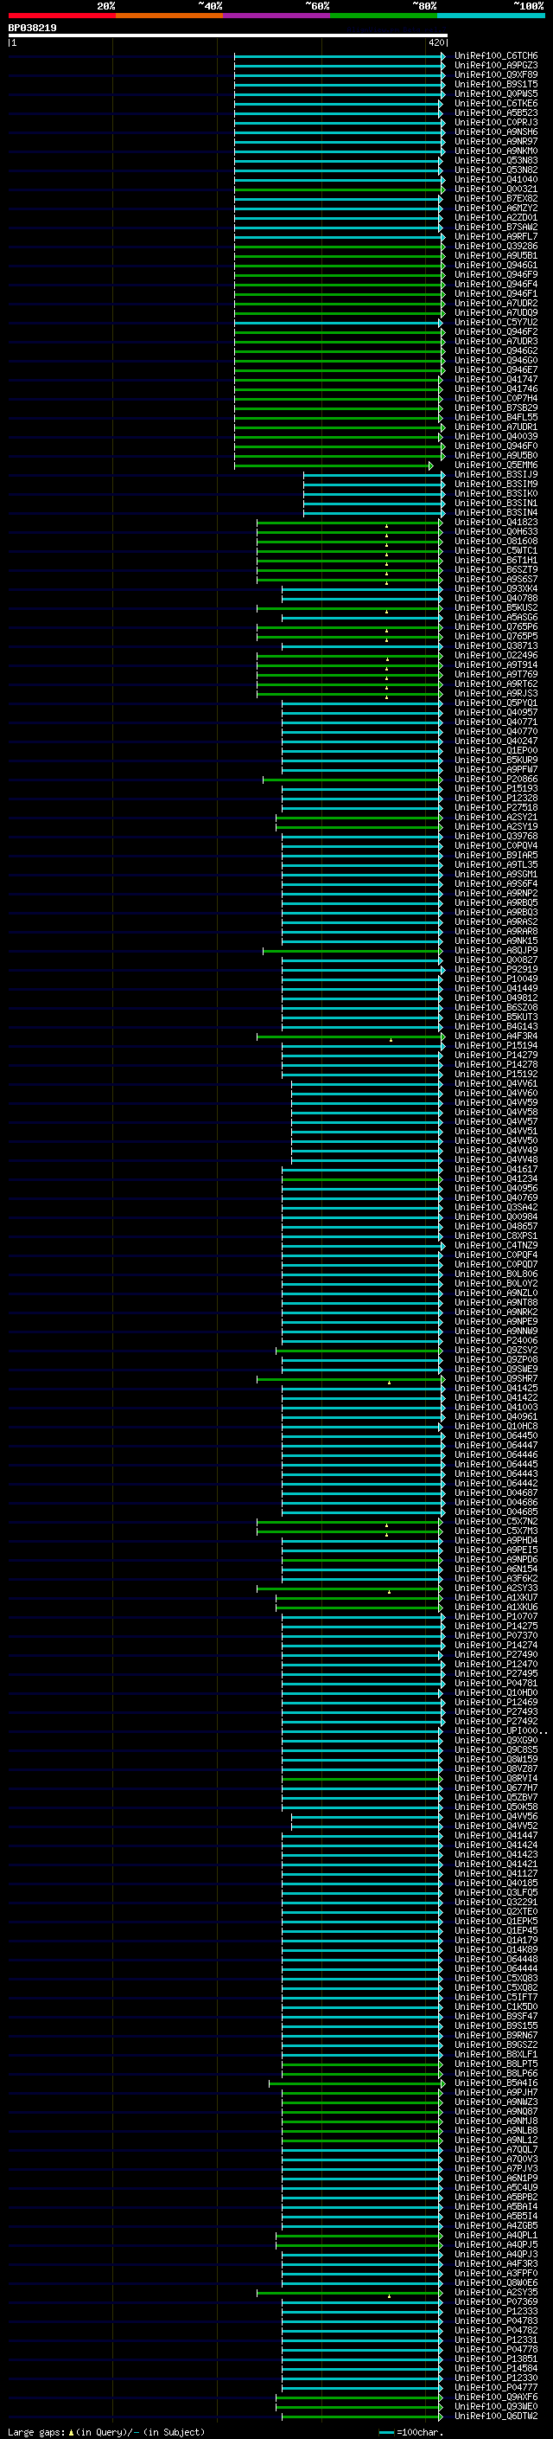Select hit UniRef100_P13851
The width and height of the screenshot is (553, 2439).
tap(496, 2359)
